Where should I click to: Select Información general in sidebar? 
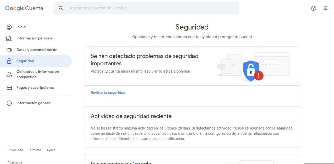click(x=34, y=103)
